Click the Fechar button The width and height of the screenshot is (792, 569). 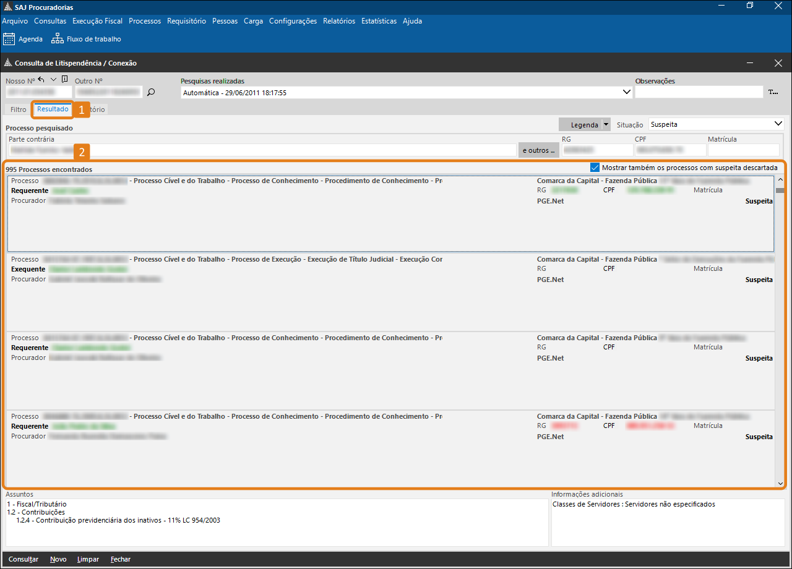click(121, 559)
